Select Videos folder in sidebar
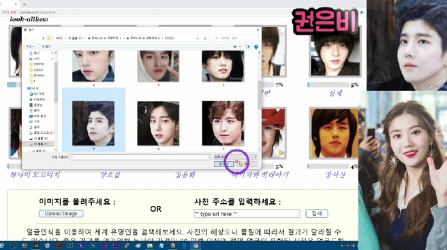 click(36, 105)
